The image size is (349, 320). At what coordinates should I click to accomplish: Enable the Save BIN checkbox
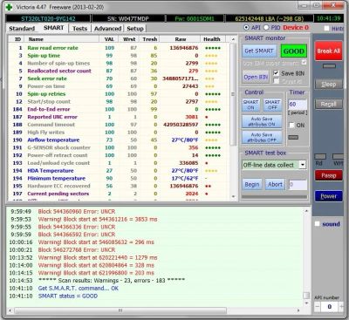[276, 73]
